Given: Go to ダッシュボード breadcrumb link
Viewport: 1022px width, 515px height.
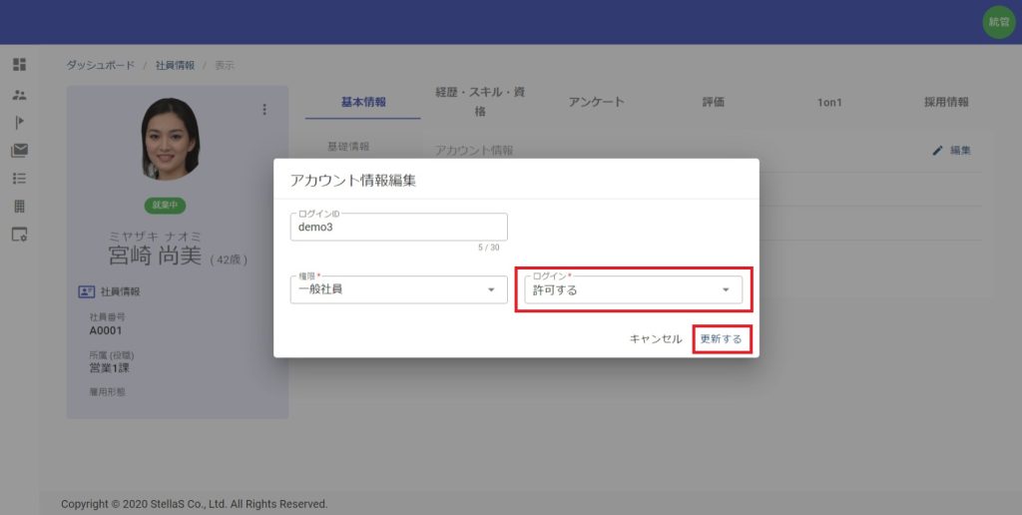Looking at the screenshot, I should tap(100, 66).
